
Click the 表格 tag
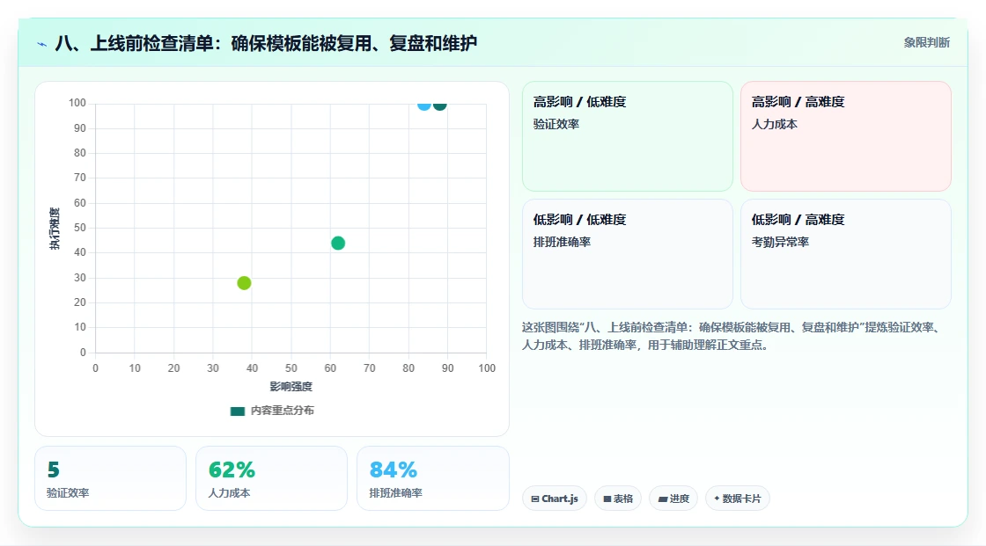tap(618, 499)
